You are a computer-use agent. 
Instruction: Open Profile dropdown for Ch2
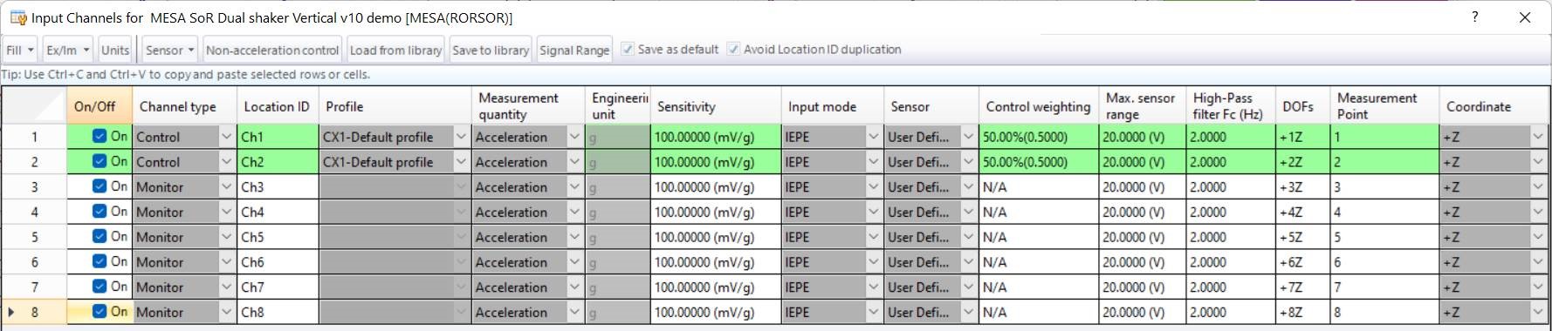point(461,162)
